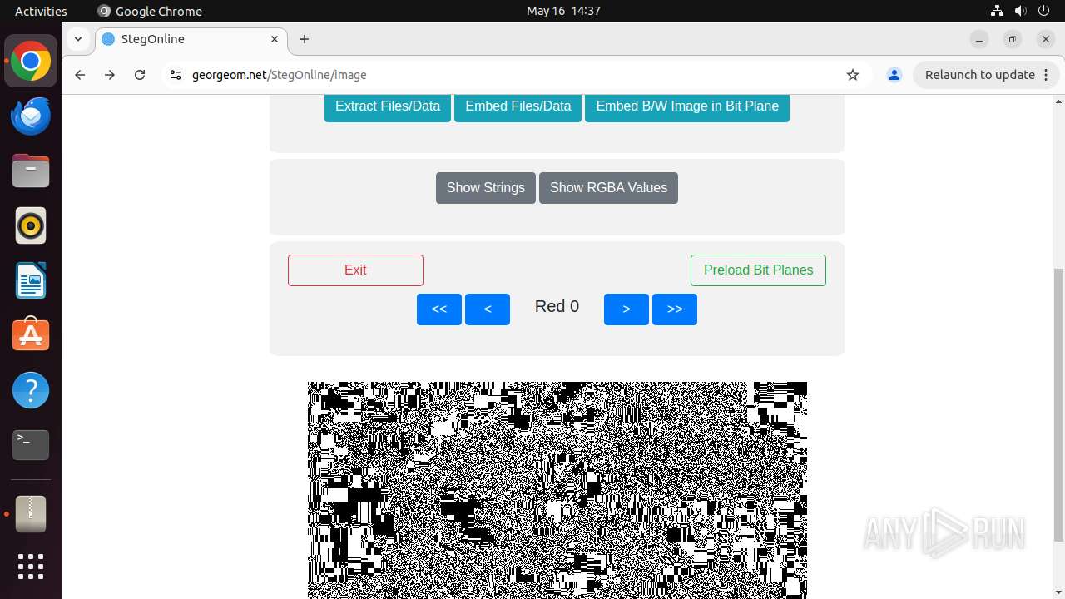Skip forward with >> button
1065x599 pixels.
pyautogui.click(x=675, y=309)
